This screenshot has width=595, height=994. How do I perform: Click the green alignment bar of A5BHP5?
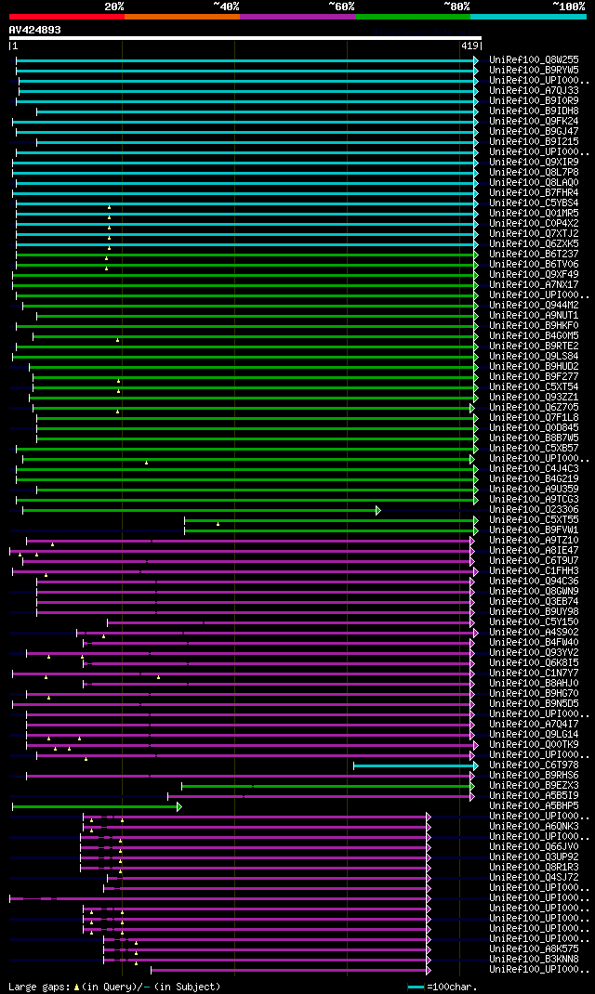pyautogui.click(x=97, y=806)
